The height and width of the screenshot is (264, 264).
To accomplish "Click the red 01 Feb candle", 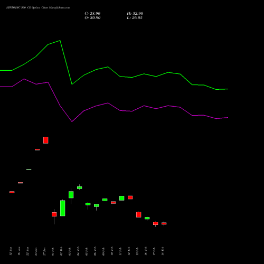I will 54,214.
